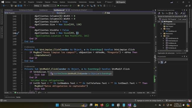Click Categorized view icon in Properties panel

(x=159, y=62)
